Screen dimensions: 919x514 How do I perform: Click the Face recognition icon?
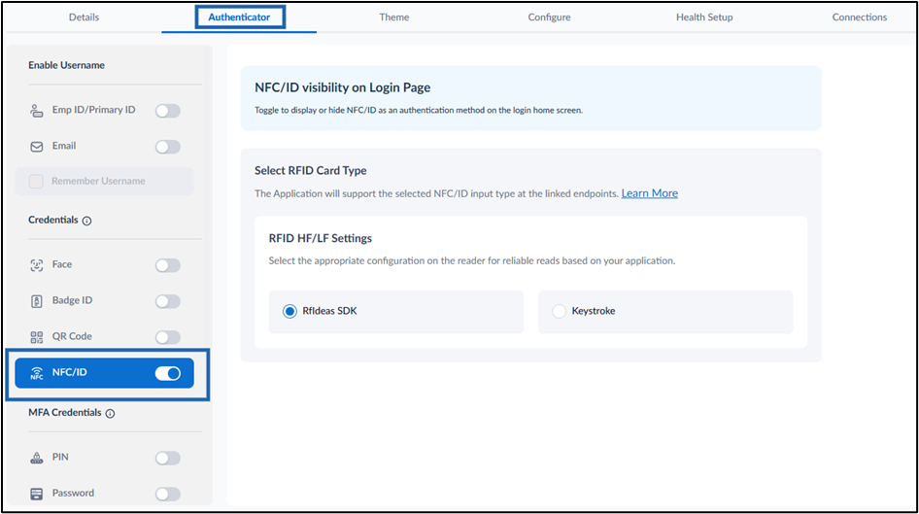[x=36, y=265]
